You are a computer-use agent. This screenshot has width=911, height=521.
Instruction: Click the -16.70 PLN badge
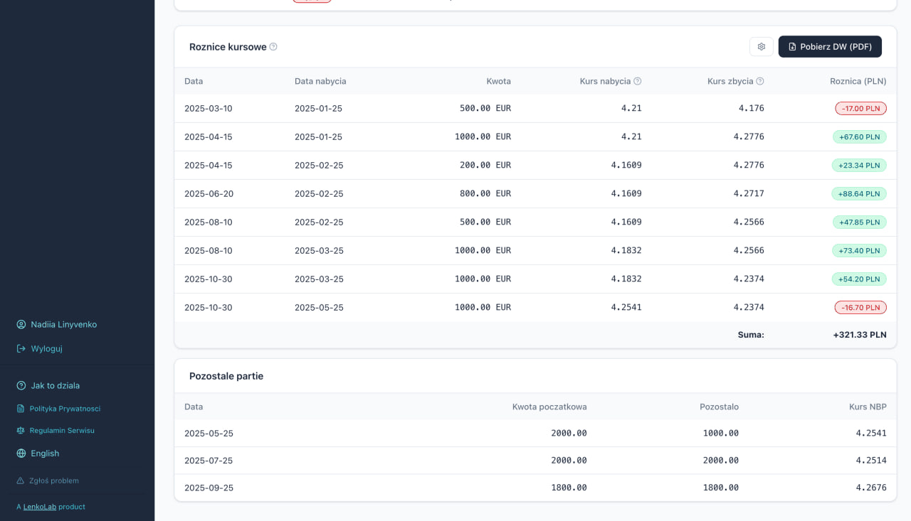pos(860,308)
